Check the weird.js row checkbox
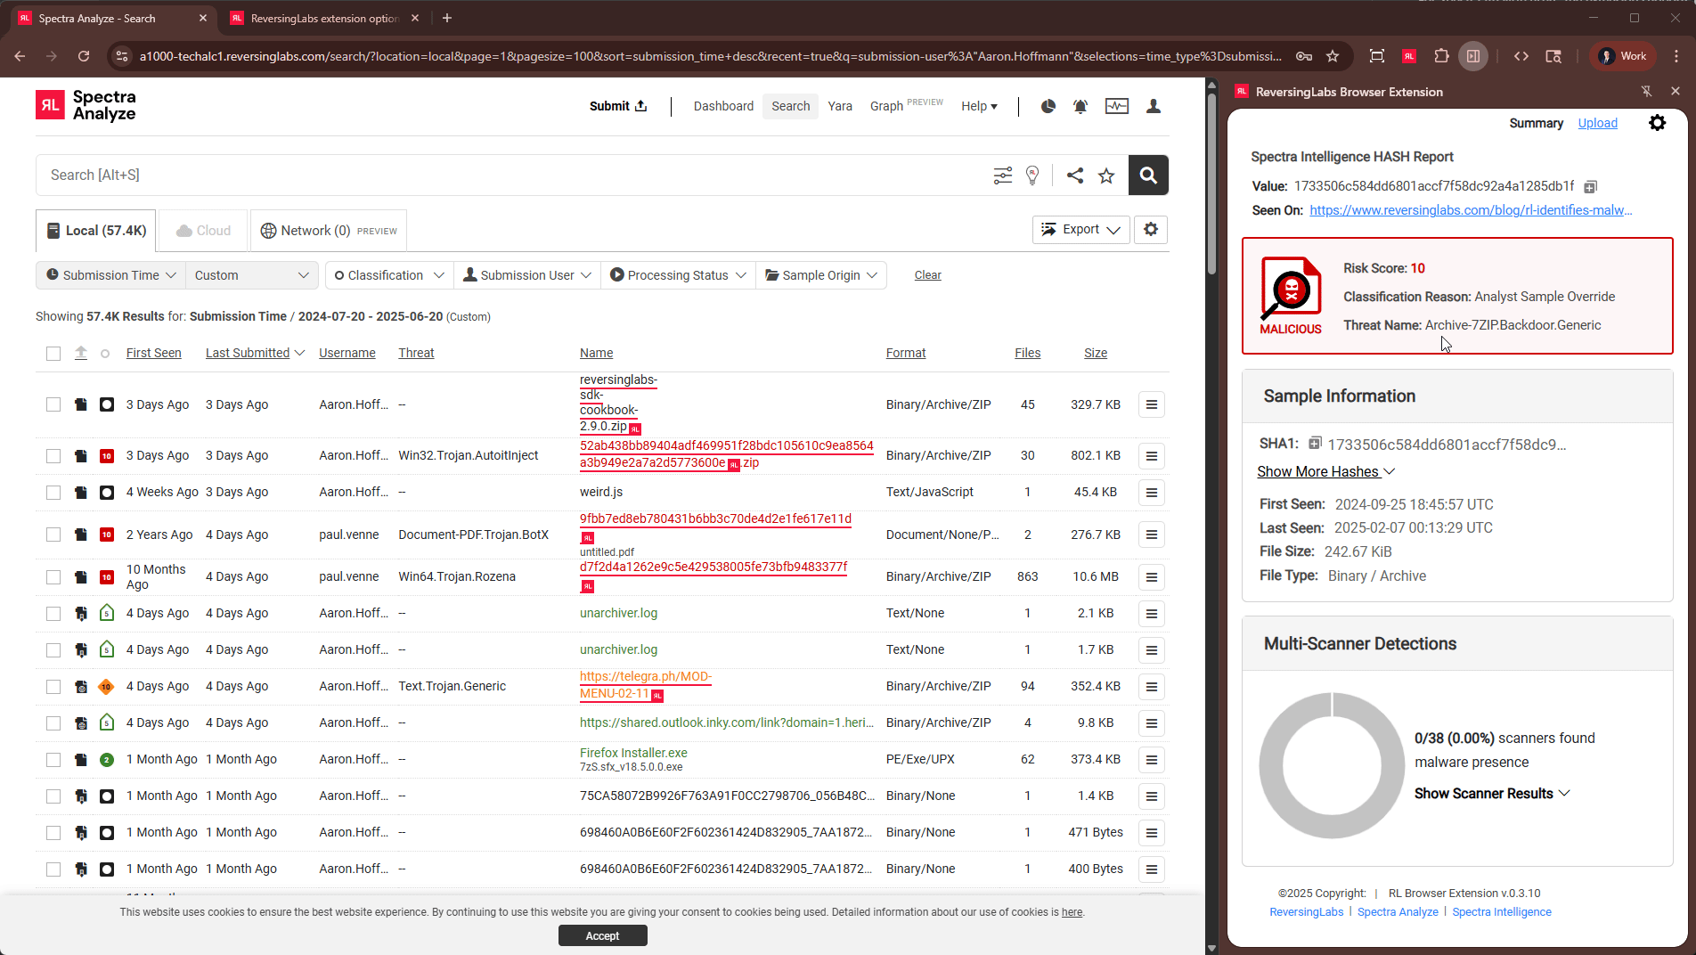1696x955 pixels. tap(53, 493)
